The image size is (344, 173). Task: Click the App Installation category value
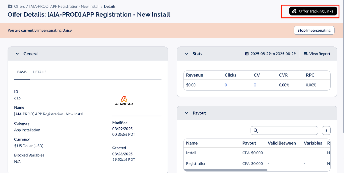click(27, 130)
